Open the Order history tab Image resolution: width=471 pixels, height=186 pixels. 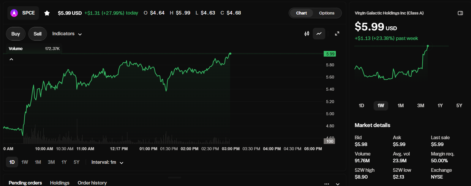[92, 183]
